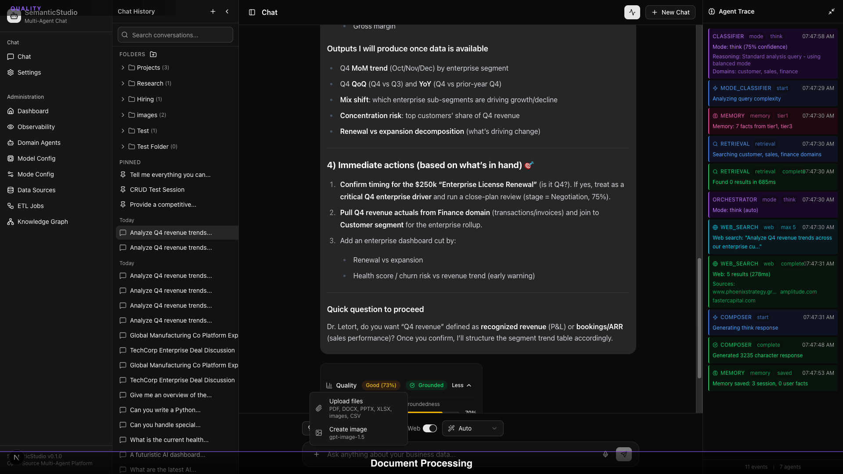
Task: Toggle the sidebar panel icon beside Chat
Action: pyautogui.click(x=252, y=12)
